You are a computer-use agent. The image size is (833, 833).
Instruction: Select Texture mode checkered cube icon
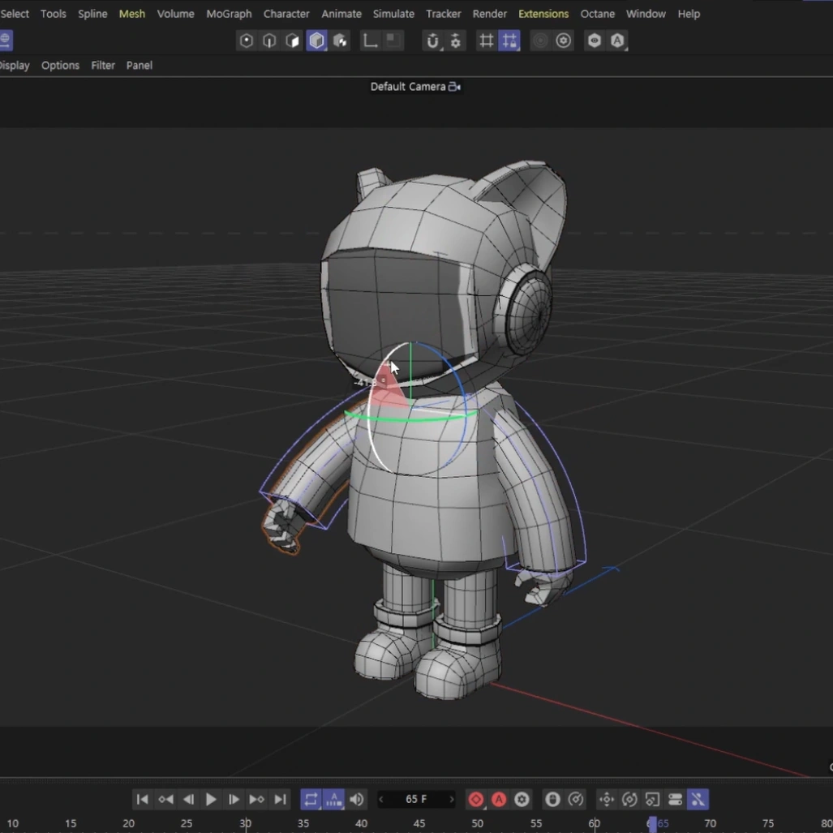point(340,41)
